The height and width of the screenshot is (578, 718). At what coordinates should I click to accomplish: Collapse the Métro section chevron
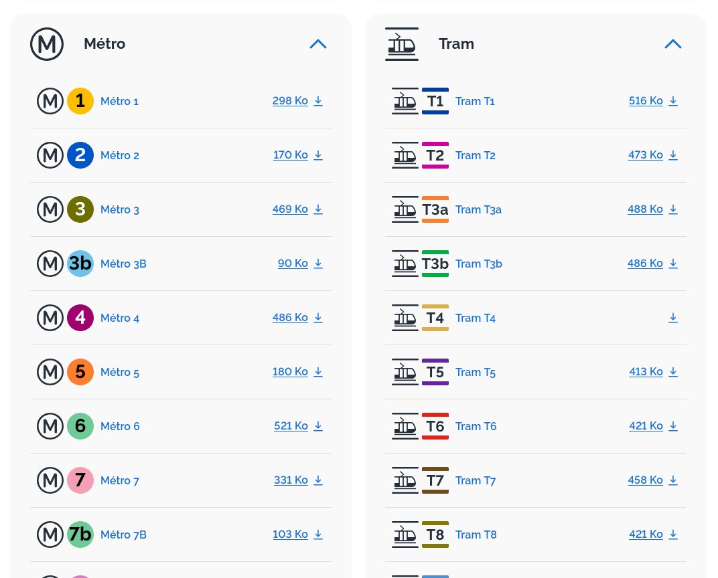tap(317, 44)
